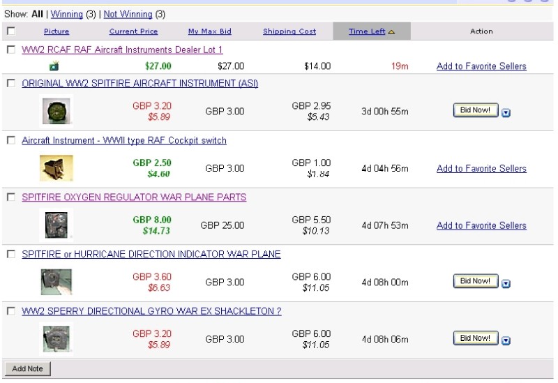Viewport: 558px width, 383px height.
Task: View Direction Indicator thumbnail image
Action: point(56,282)
